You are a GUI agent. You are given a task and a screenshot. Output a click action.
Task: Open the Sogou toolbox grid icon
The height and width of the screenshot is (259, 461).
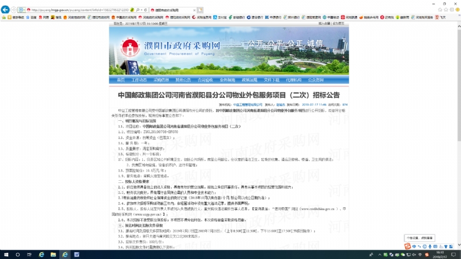(451, 246)
